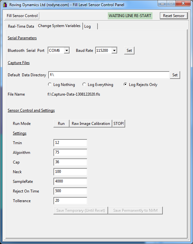Image resolution: width=193 pixels, height=244 pixels.
Task: Click the Serial Parameters heading
Action: point(22,38)
